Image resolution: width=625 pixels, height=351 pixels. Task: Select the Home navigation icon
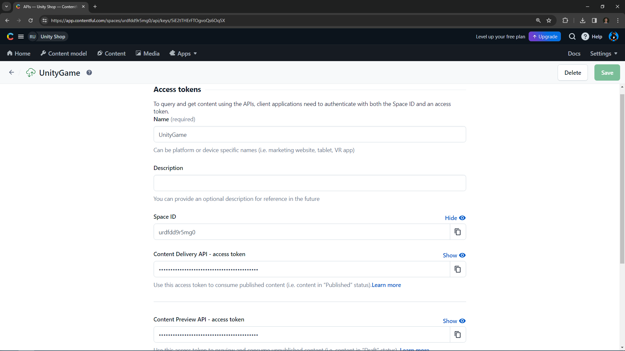tap(10, 53)
